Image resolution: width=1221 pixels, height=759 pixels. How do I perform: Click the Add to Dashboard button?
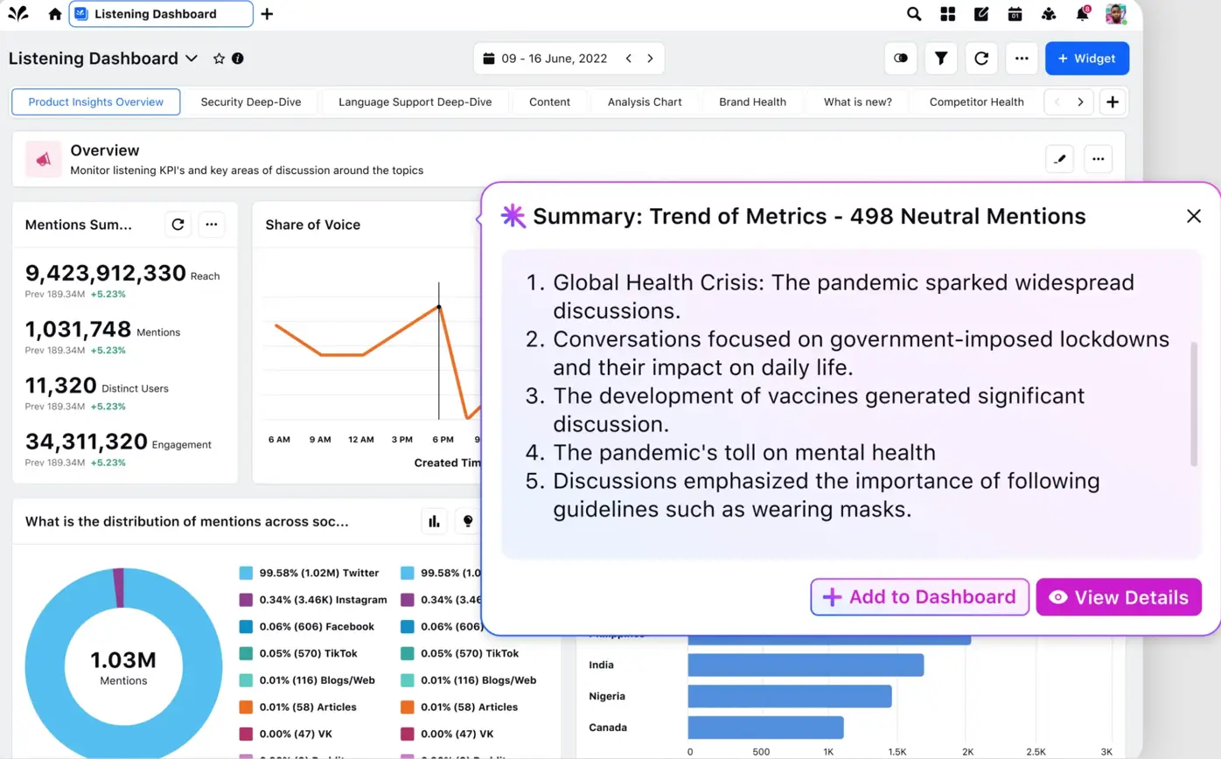919,597
